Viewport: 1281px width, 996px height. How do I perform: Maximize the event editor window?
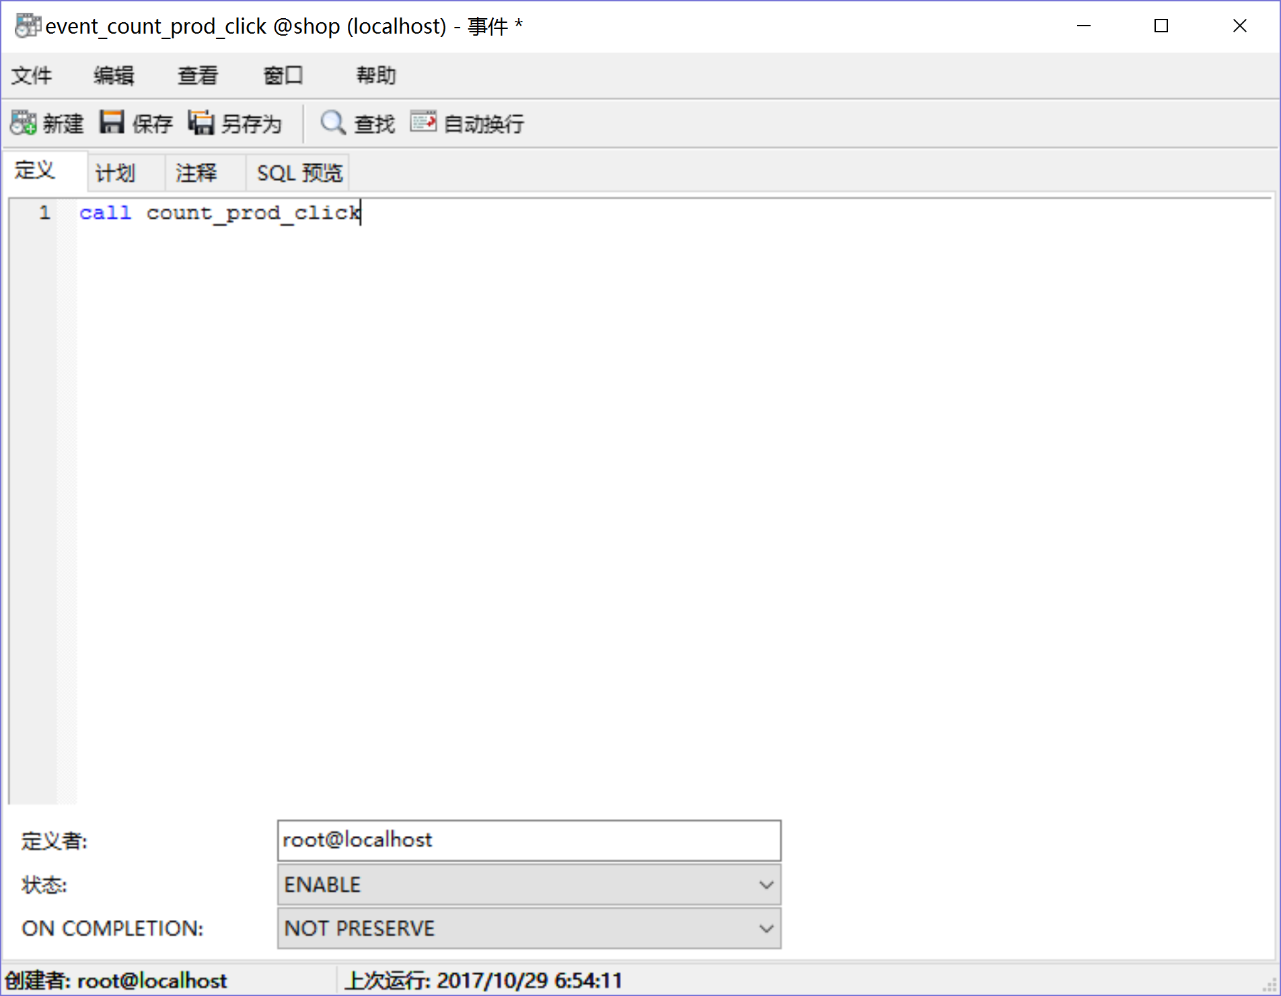pos(1161,26)
